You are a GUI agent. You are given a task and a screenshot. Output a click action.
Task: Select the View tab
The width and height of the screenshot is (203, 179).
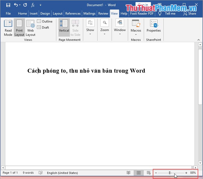point(114,14)
